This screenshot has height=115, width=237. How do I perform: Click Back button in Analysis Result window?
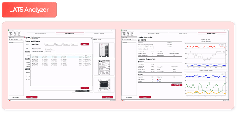click(145, 97)
